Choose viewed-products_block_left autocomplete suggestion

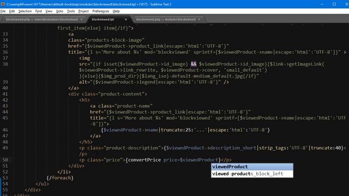tap(252, 174)
